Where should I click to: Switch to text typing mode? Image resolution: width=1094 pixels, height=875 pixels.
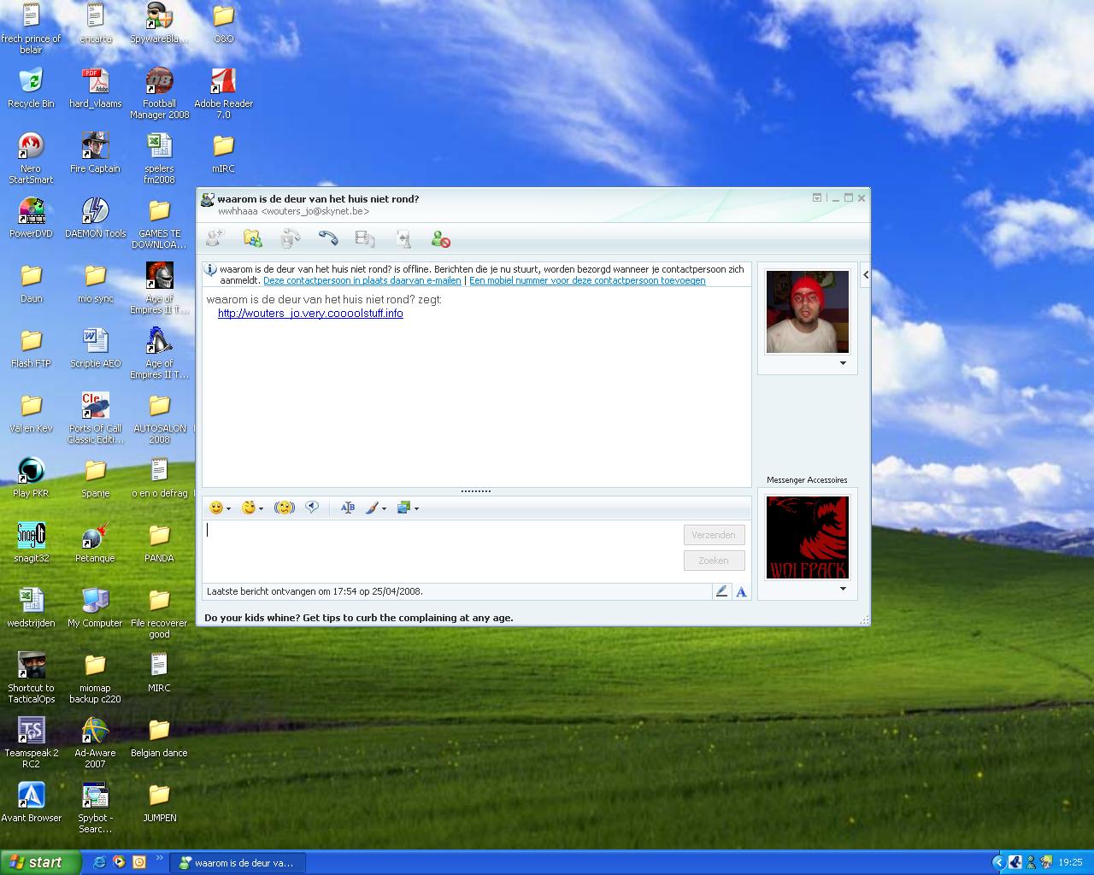[x=741, y=591]
